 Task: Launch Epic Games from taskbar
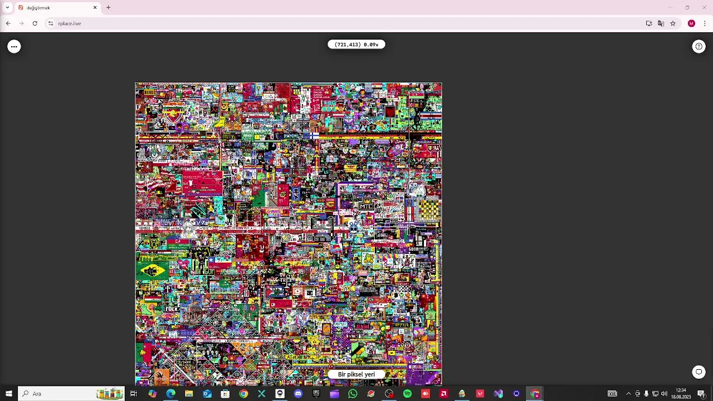pyautogui.click(x=316, y=394)
